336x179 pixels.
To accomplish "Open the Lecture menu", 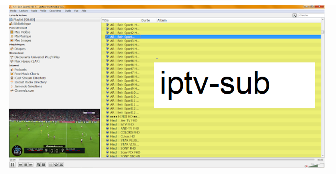I will [24, 11].
